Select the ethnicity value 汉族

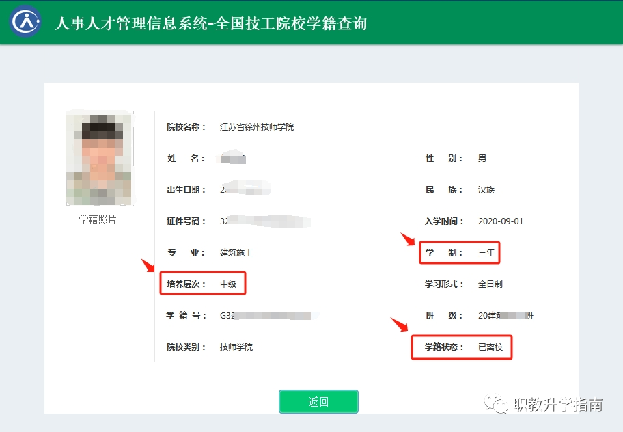pos(486,189)
